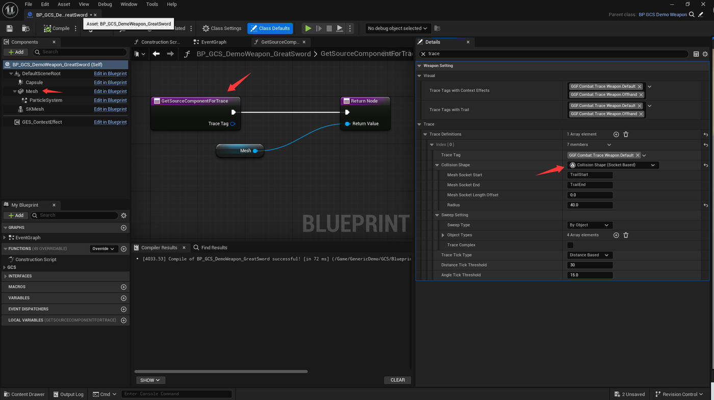
Task: Open the Details property matrix table icon
Action: pyautogui.click(x=696, y=54)
